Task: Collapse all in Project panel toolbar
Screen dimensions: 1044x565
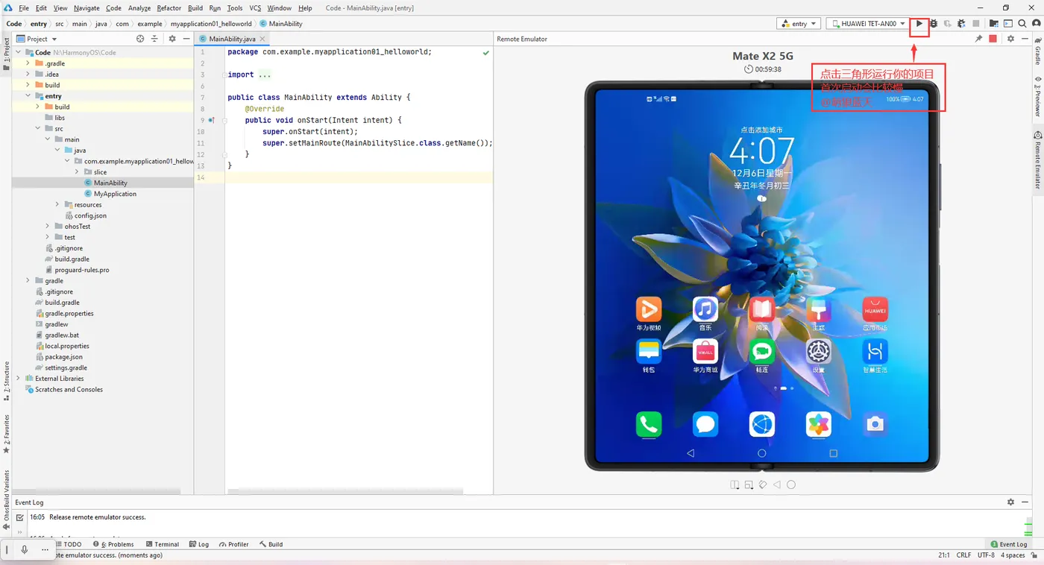Action: tap(155, 39)
